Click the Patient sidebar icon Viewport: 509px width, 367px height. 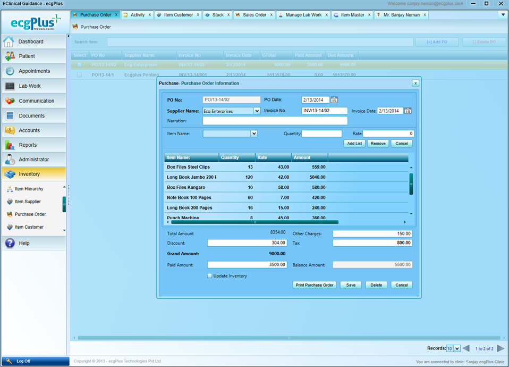10,56
